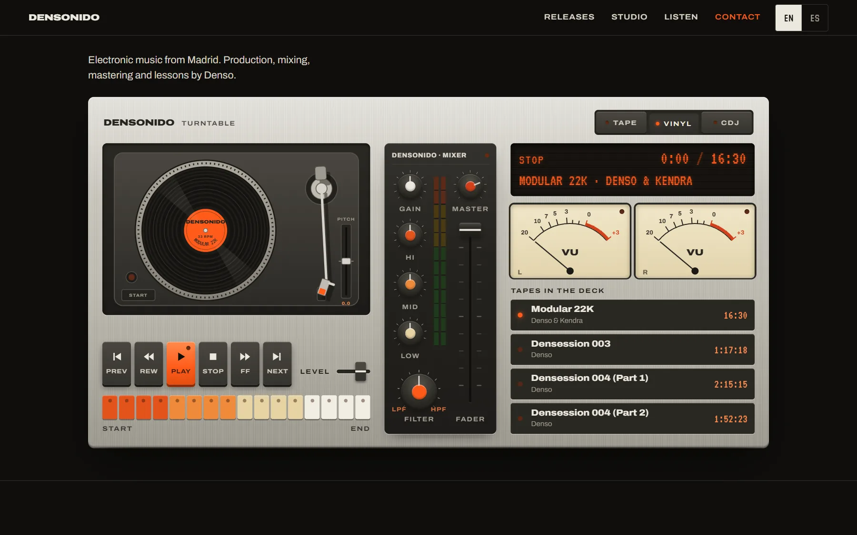Click the tonearm pivot on the turntable
This screenshot has height=535, width=857.
point(322,189)
